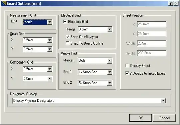Enable Snap To Board Outline
The height and width of the screenshot is (125, 180).
pos(67,43)
